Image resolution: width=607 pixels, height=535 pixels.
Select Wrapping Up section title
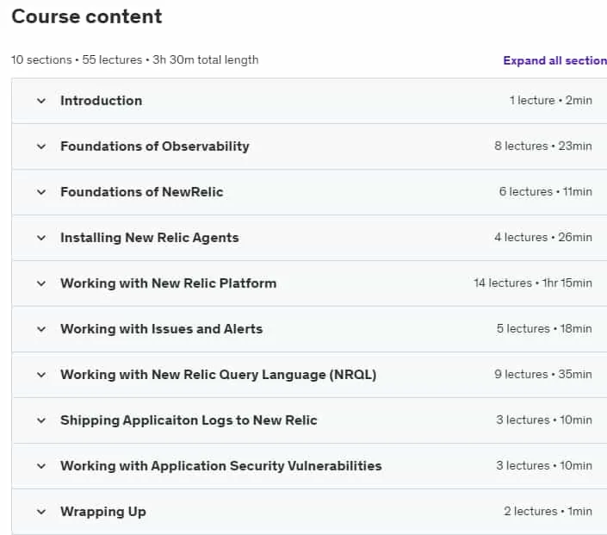103,512
